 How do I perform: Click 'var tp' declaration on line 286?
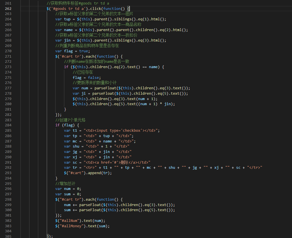(99, 136)
